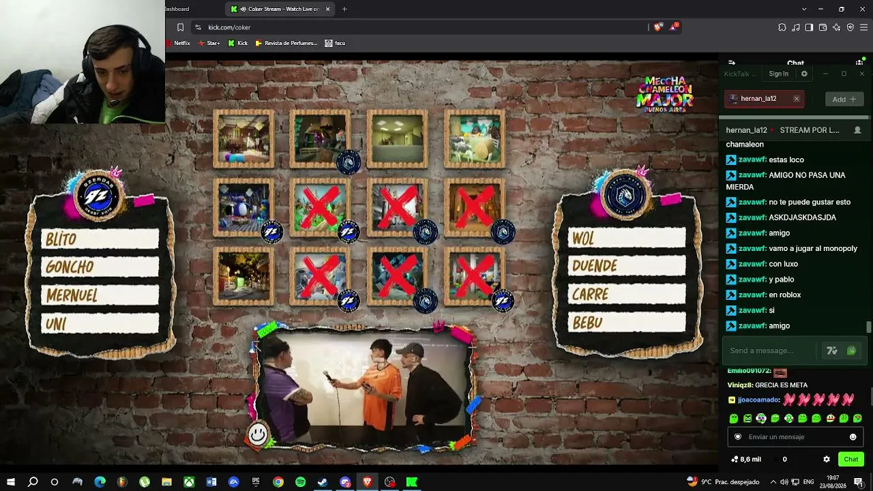Open Windows Start menu
The image size is (873, 491).
(x=11, y=482)
